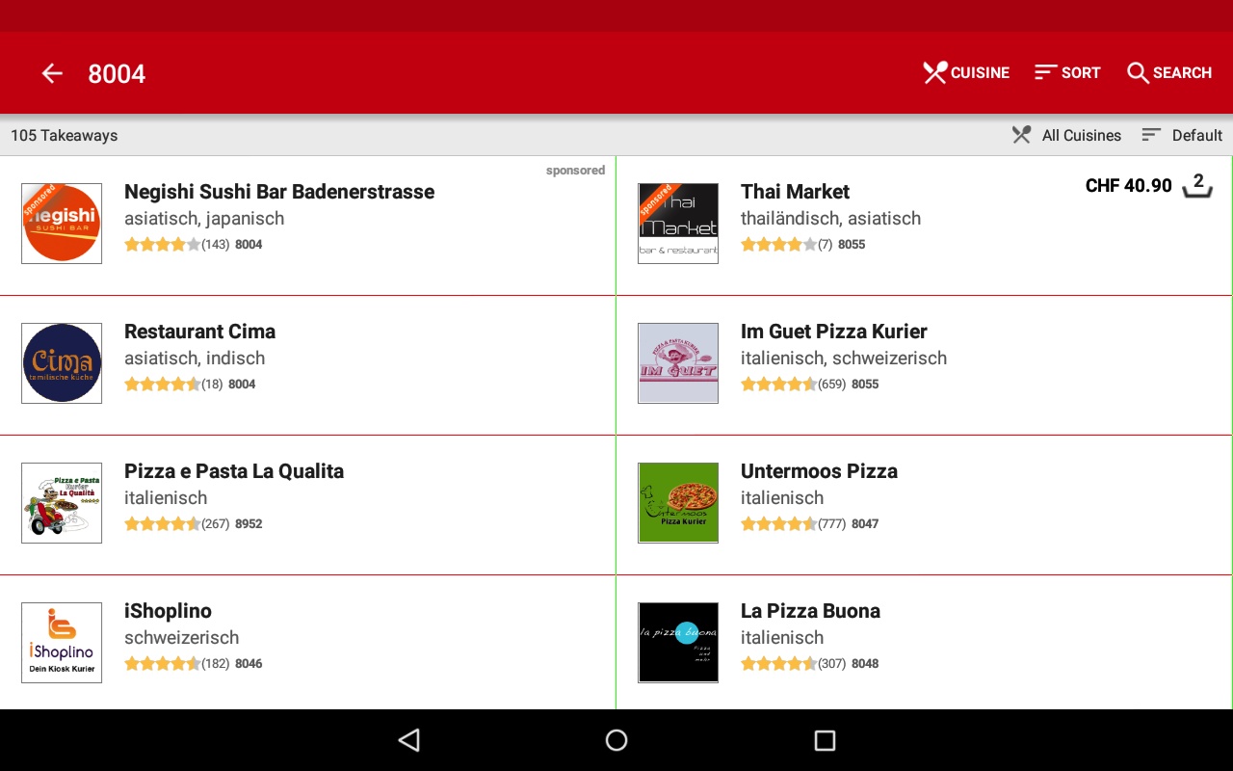Click 'asiatisch, japanisch' cuisine text
The height and width of the screenshot is (771, 1233).
[x=204, y=219]
